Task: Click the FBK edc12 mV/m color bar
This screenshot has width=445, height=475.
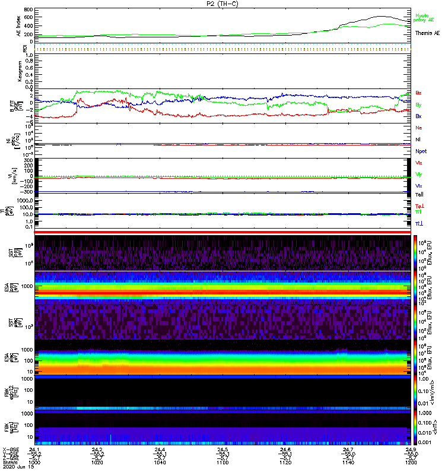Action: tap(415, 392)
